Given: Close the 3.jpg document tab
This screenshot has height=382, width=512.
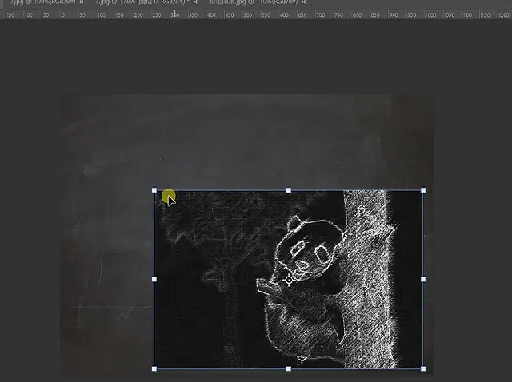Looking at the screenshot, I should tap(195, 2).
